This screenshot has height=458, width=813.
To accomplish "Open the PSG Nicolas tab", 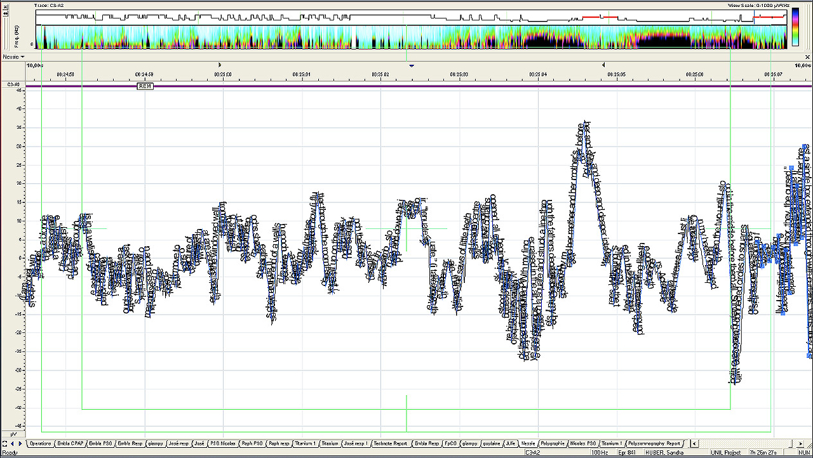I will point(222,443).
